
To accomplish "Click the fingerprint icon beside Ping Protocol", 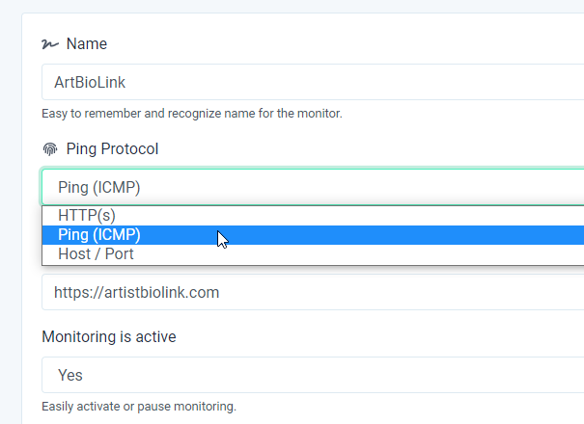I will click(x=50, y=149).
